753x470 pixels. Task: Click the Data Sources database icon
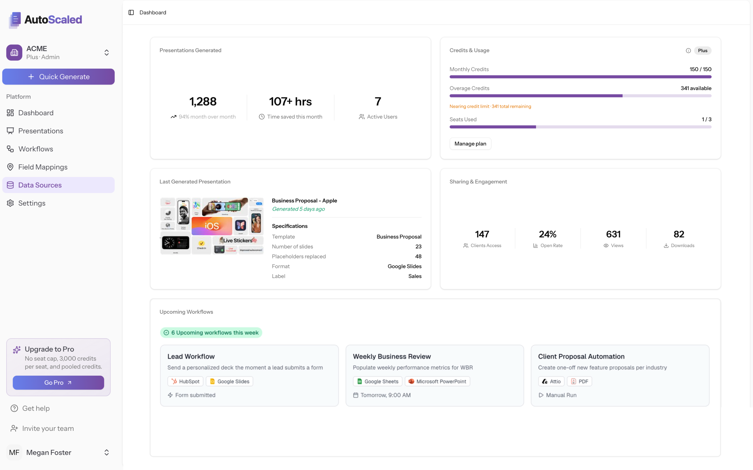pyautogui.click(x=10, y=185)
